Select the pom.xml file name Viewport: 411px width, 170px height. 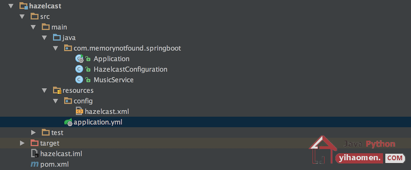tap(55, 164)
